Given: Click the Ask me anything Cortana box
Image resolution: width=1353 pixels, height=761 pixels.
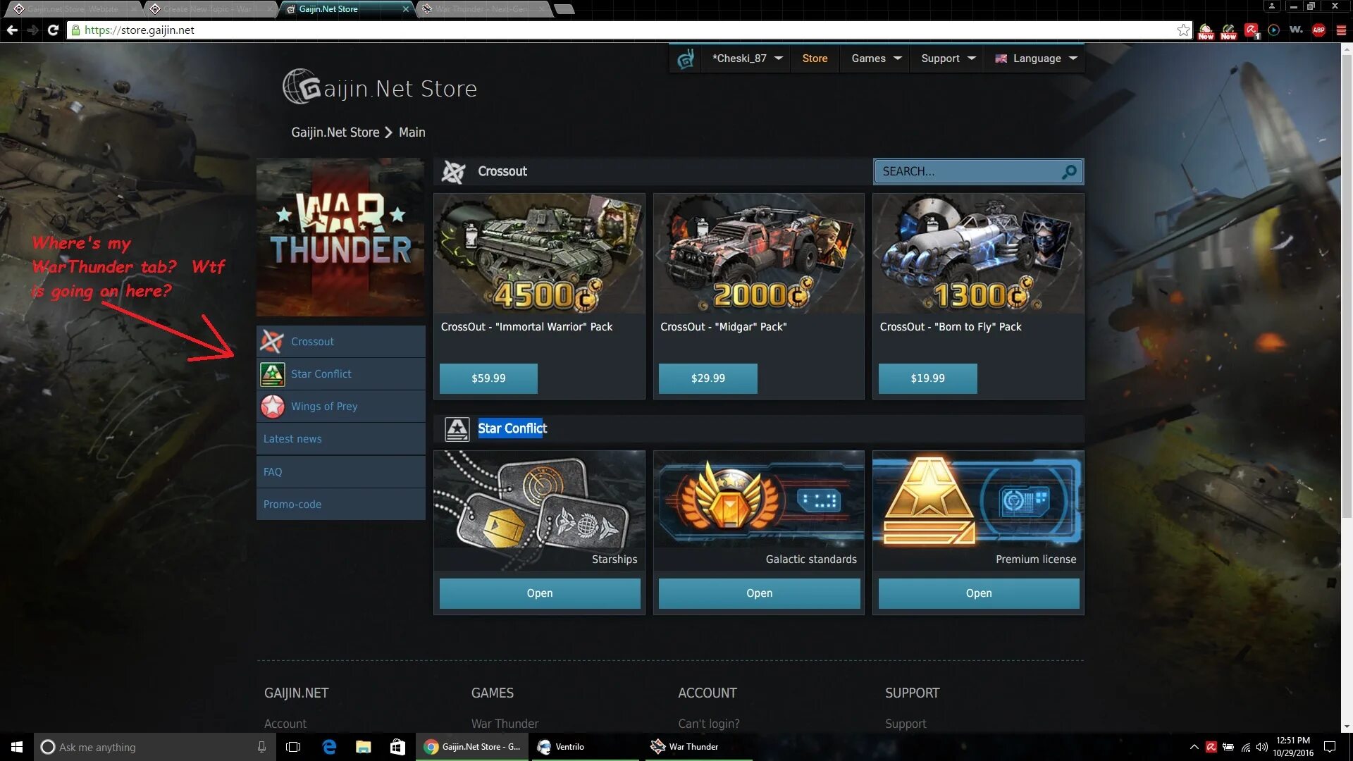Looking at the screenshot, I should [154, 747].
